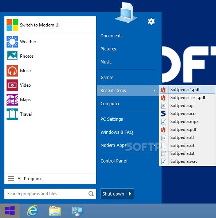Click the search magnifier icon
Image resolution: width=216 pixels, height=218 pixels.
pos(91,194)
